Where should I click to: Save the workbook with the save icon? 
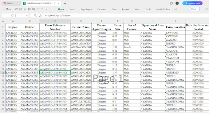tap(21, 9)
